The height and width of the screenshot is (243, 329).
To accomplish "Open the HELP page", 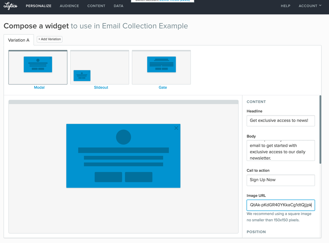I will pyautogui.click(x=286, y=6).
